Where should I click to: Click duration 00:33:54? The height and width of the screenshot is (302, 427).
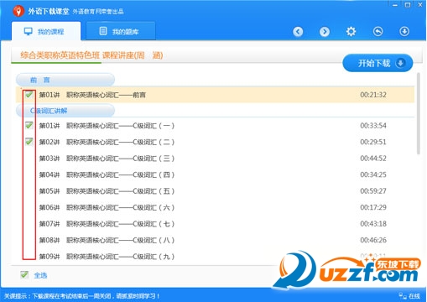[x=373, y=126]
